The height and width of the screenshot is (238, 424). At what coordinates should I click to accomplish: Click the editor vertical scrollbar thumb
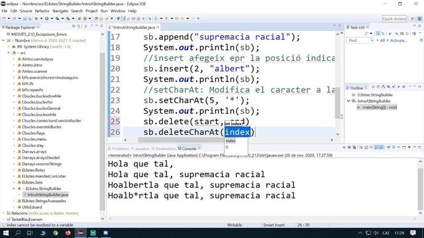pos(337,102)
